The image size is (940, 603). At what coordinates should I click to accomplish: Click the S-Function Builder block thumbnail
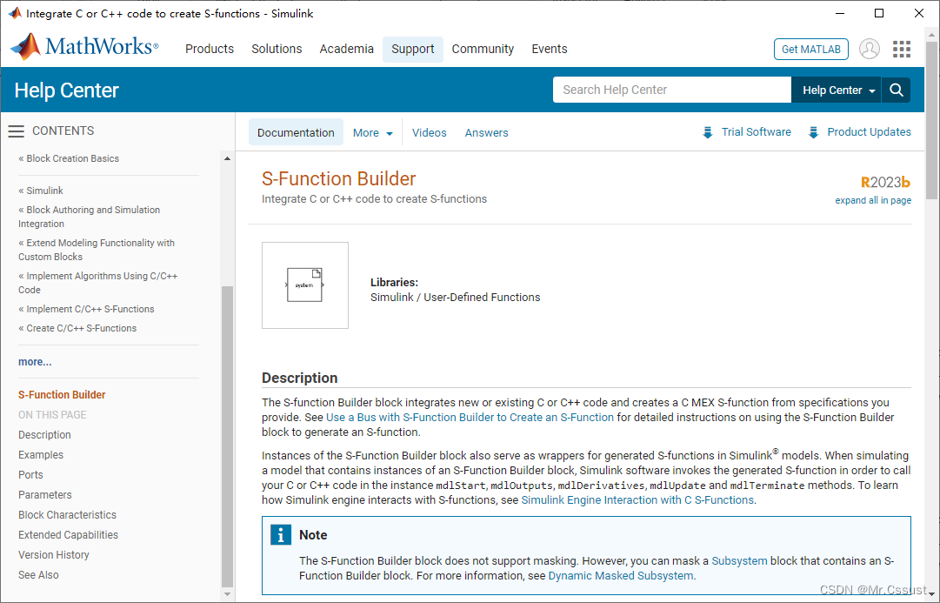305,285
